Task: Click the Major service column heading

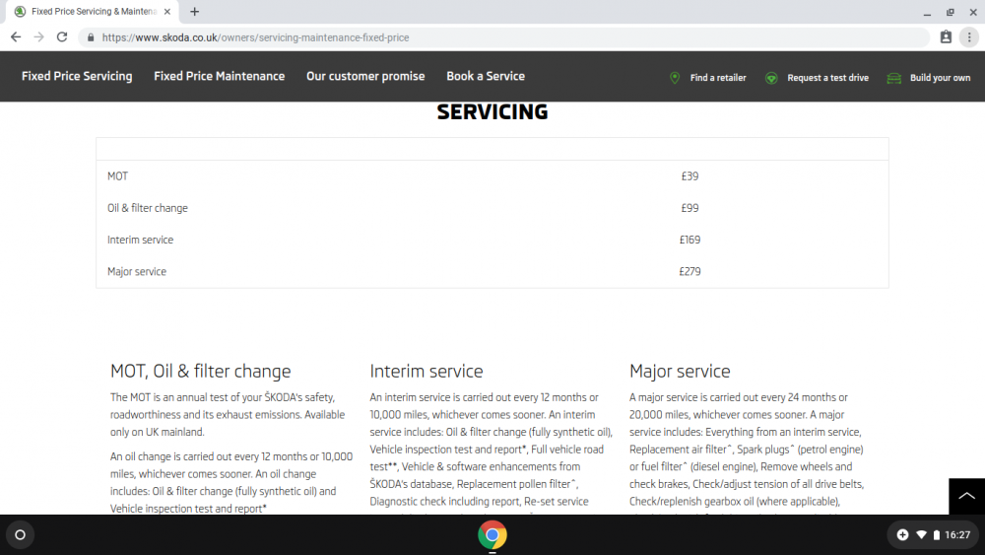Action: point(680,372)
